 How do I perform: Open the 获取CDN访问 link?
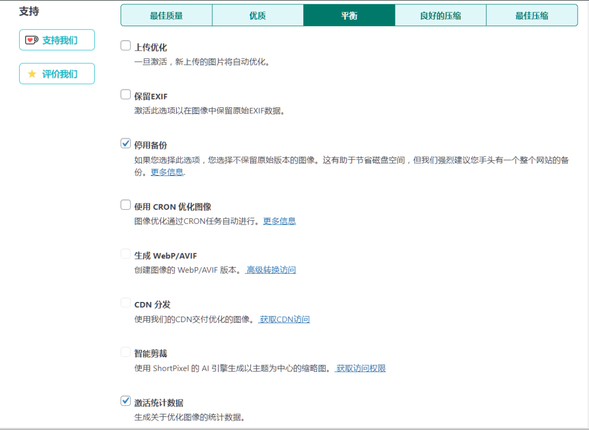click(x=284, y=319)
